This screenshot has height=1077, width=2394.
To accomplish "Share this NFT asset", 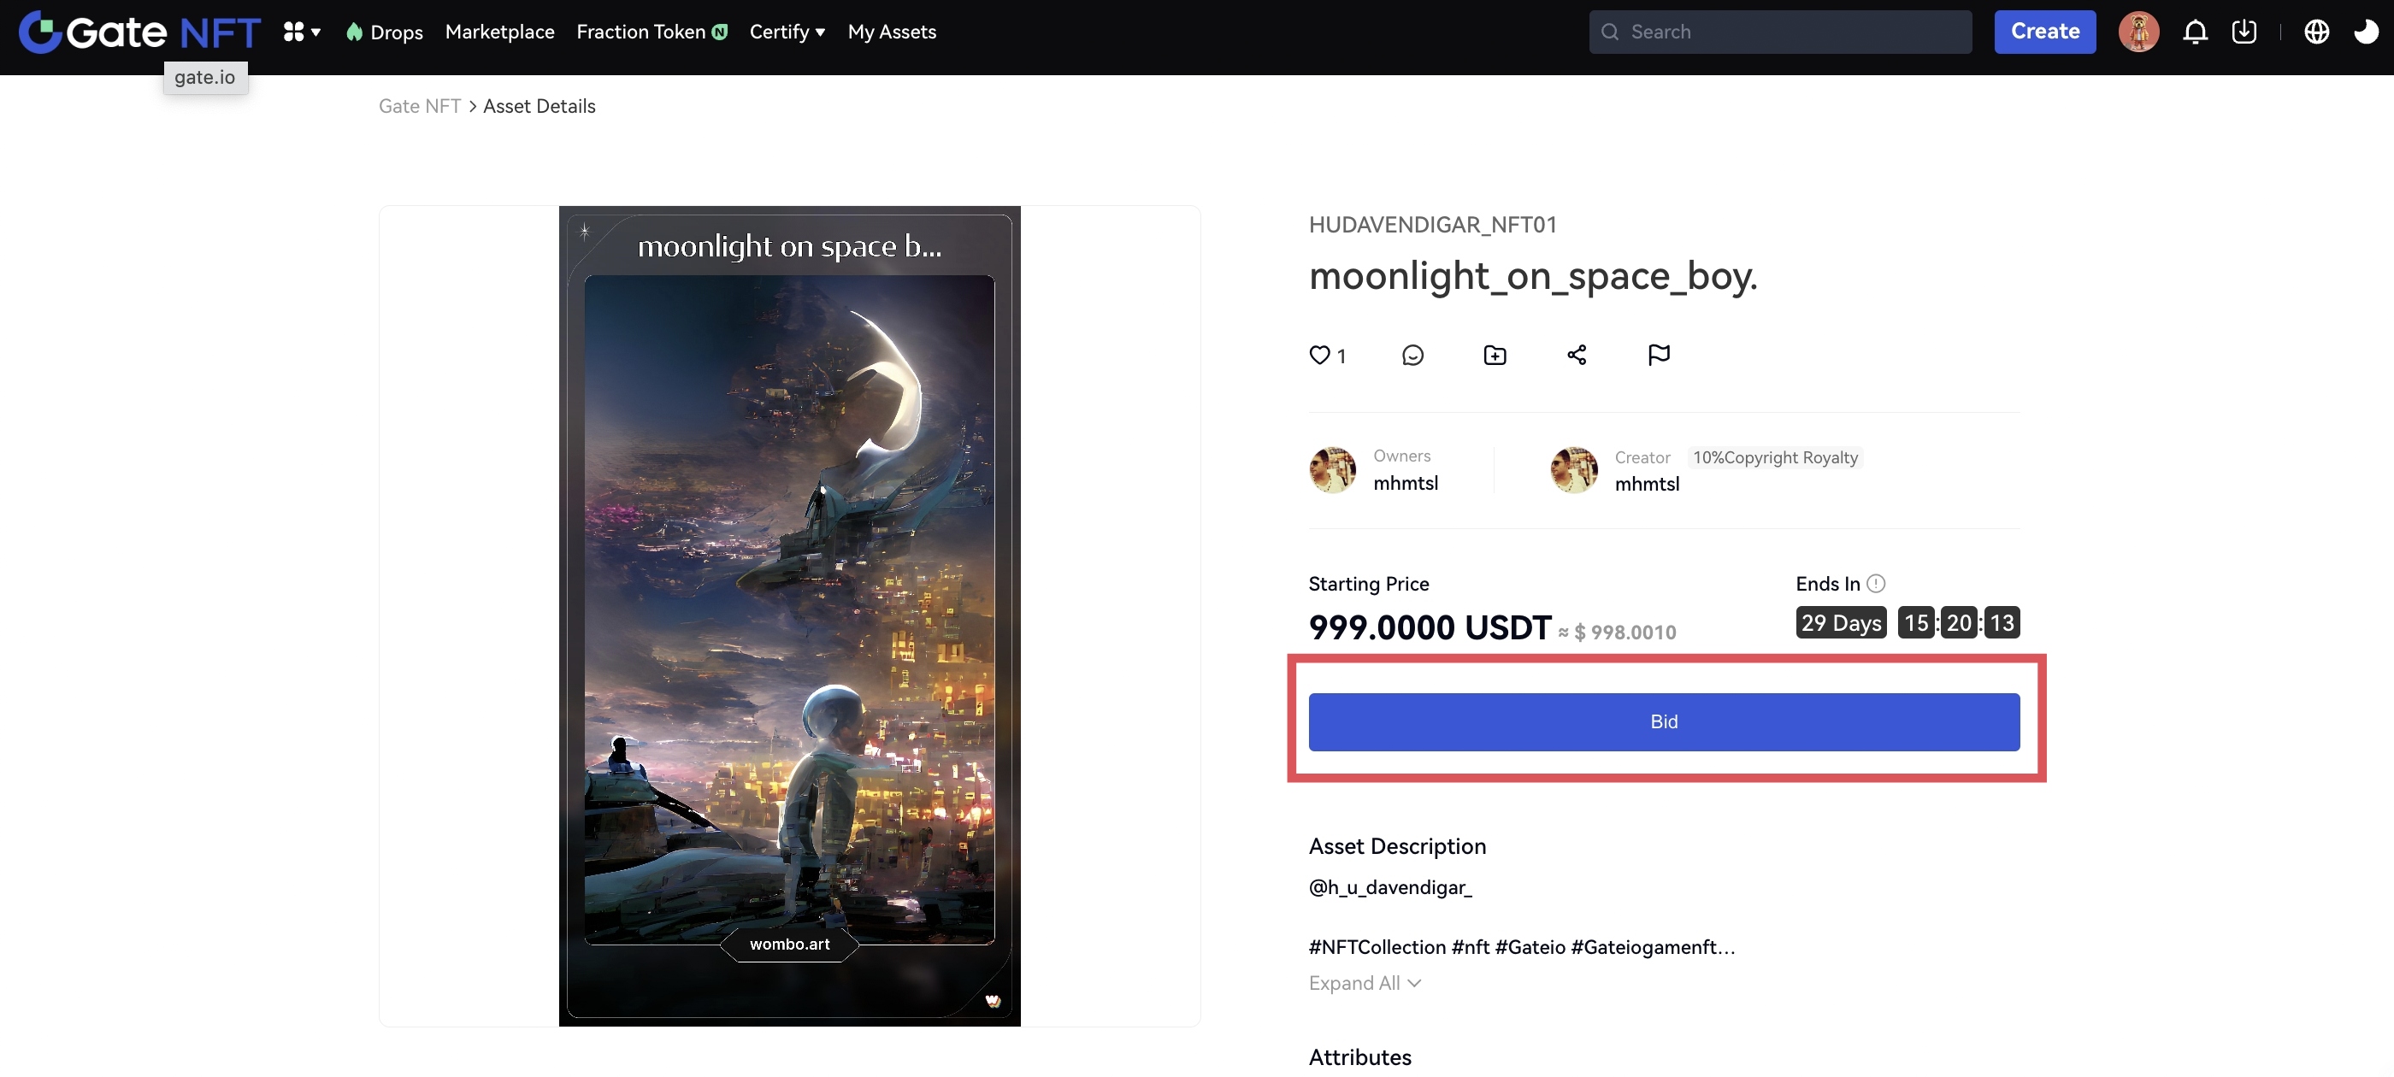I will (x=1576, y=355).
